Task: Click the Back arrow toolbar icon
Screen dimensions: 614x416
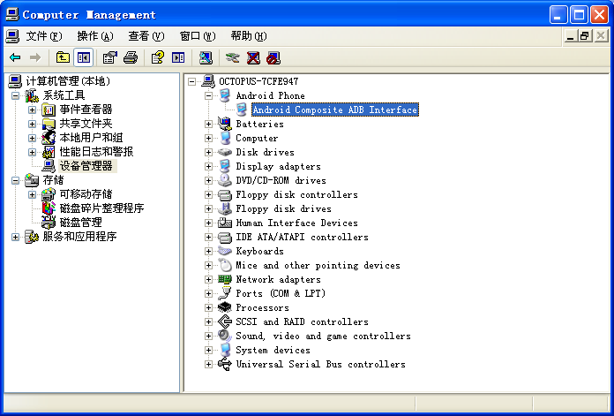Action: pyautogui.click(x=15, y=58)
